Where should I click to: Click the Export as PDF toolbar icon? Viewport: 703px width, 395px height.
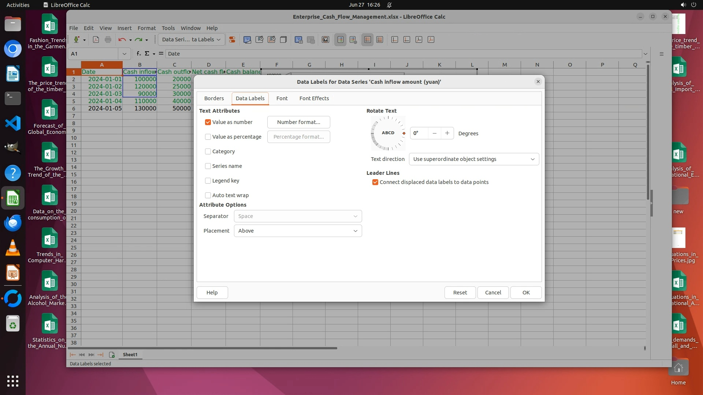point(96,39)
